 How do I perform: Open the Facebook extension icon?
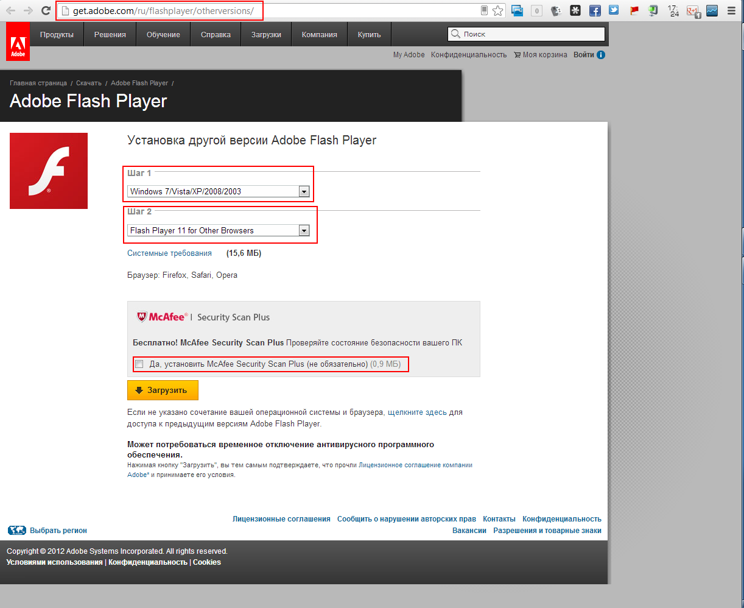point(595,10)
